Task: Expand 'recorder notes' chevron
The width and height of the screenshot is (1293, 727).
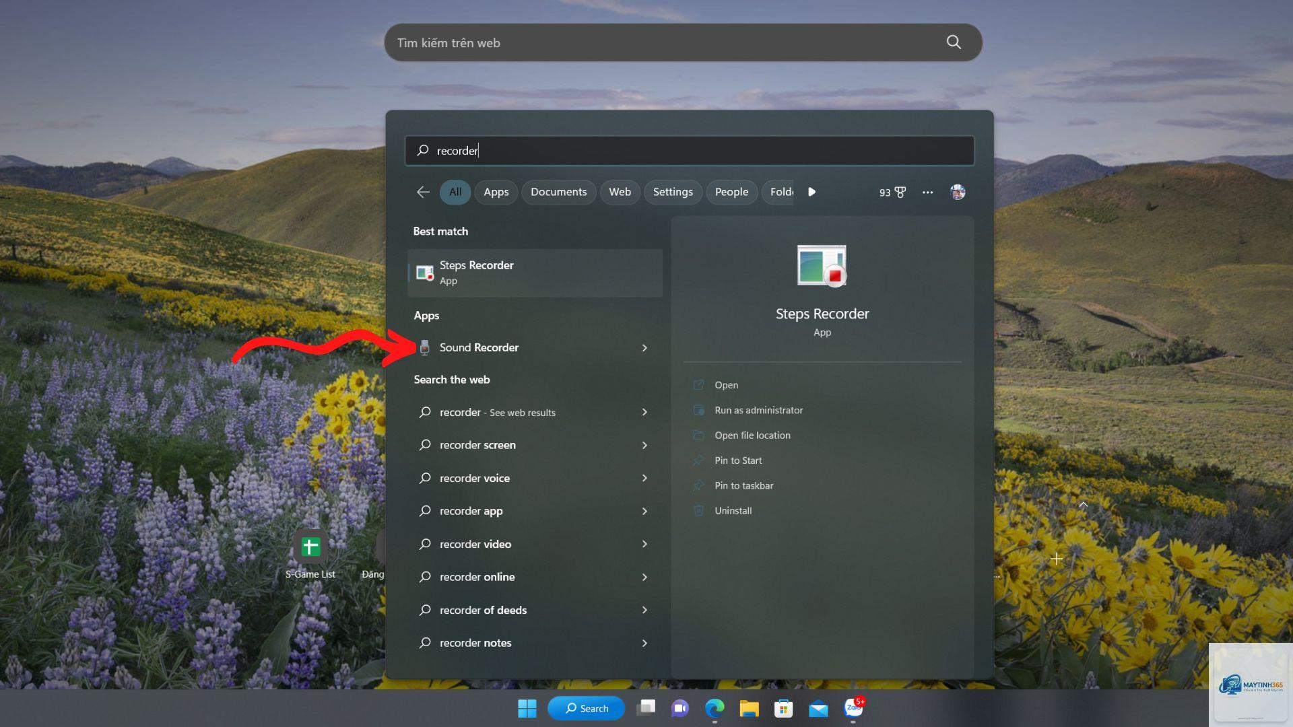Action: (x=644, y=643)
